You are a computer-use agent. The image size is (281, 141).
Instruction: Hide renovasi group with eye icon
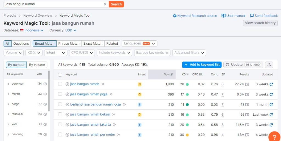[x=45, y=114]
